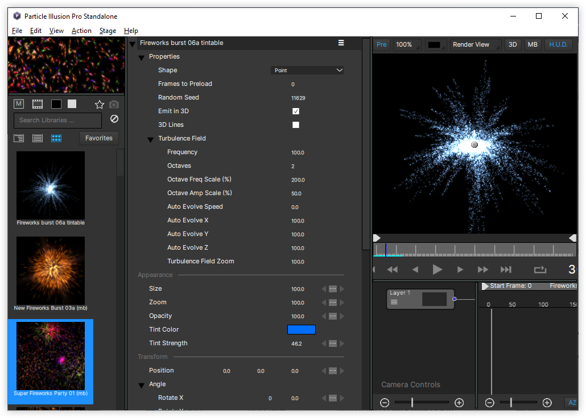Adjust the timeline zoom slider
The height and width of the screenshot is (418, 586).
[511, 402]
